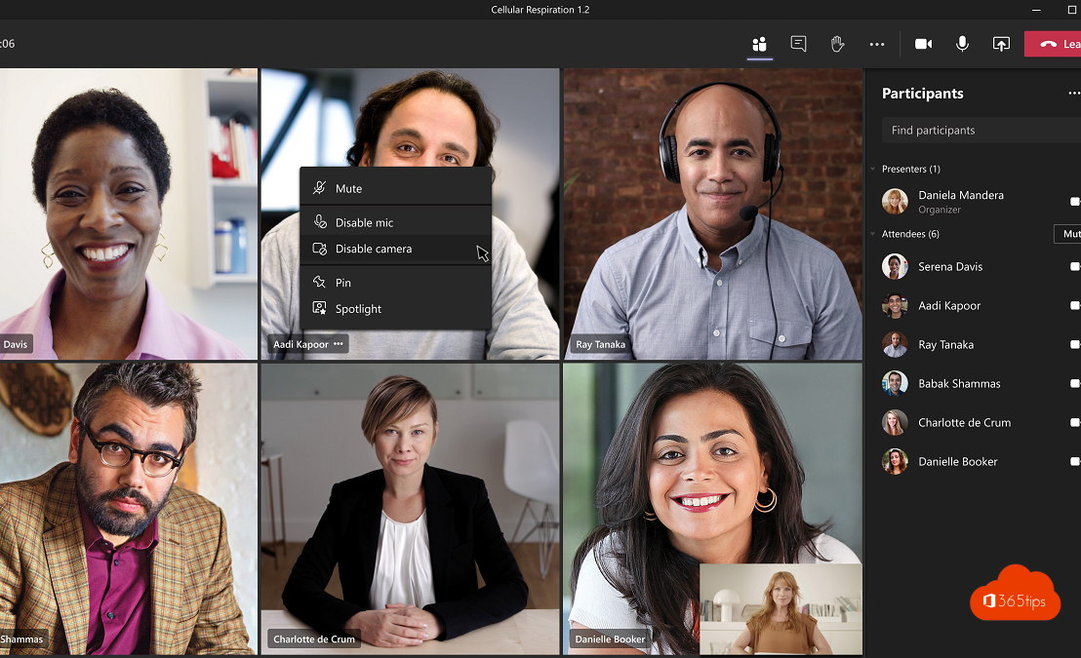
Task: Click Danielle Booker's avatar in attendees list
Action: (x=895, y=461)
